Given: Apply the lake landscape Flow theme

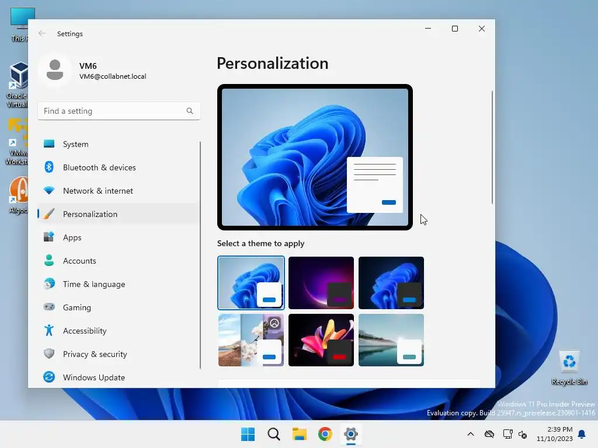Looking at the screenshot, I should pyautogui.click(x=391, y=340).
